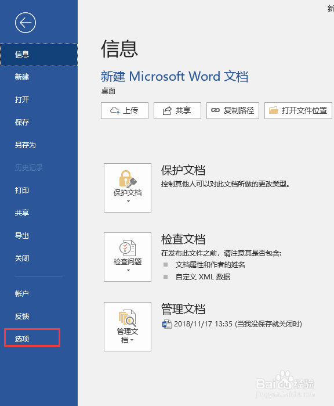
Task: Open the 反馈 sidebar entry
Action: click(x=39, y=316)
